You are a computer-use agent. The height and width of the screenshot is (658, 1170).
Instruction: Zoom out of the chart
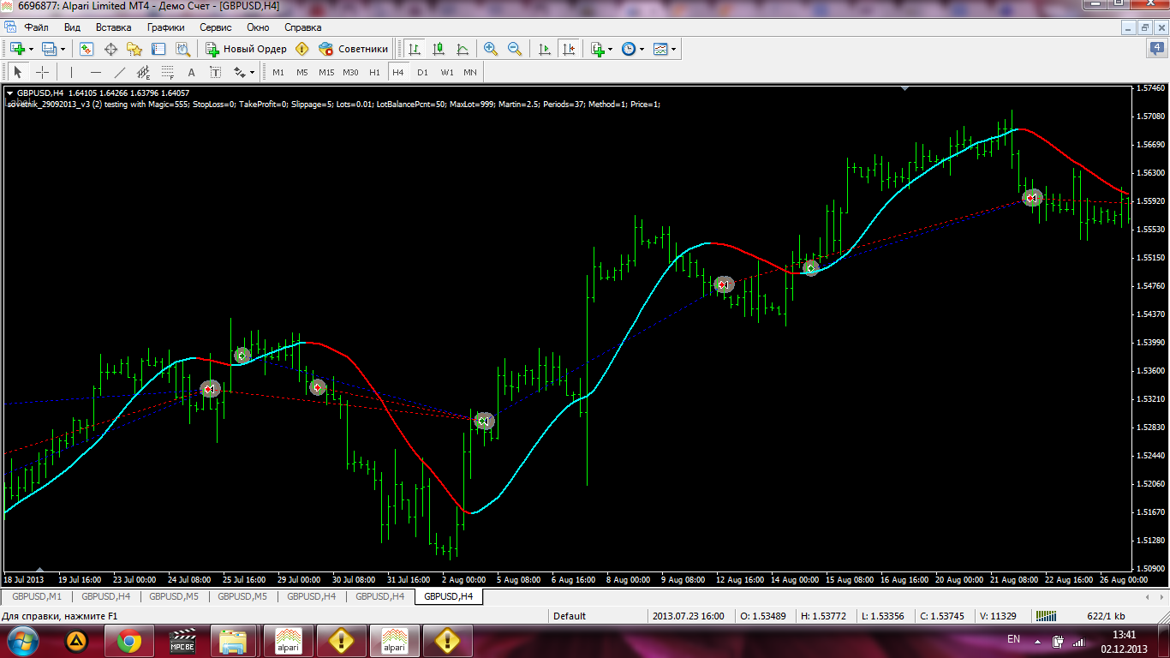pyautogui.click(x=515, y=49)
